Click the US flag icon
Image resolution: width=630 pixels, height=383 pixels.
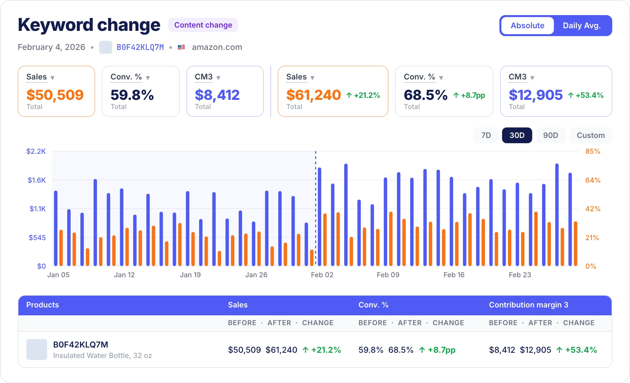point(181,47)
